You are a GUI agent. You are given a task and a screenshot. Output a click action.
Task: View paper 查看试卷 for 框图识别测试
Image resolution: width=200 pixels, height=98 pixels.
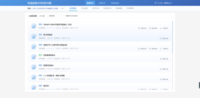164,69
